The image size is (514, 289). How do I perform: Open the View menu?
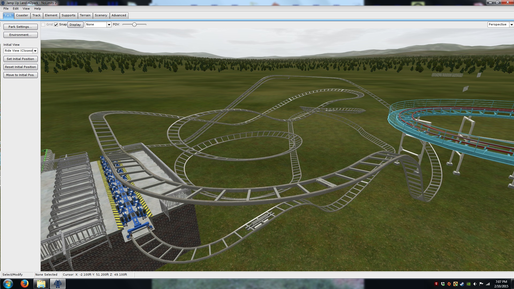tap(26, 9)
